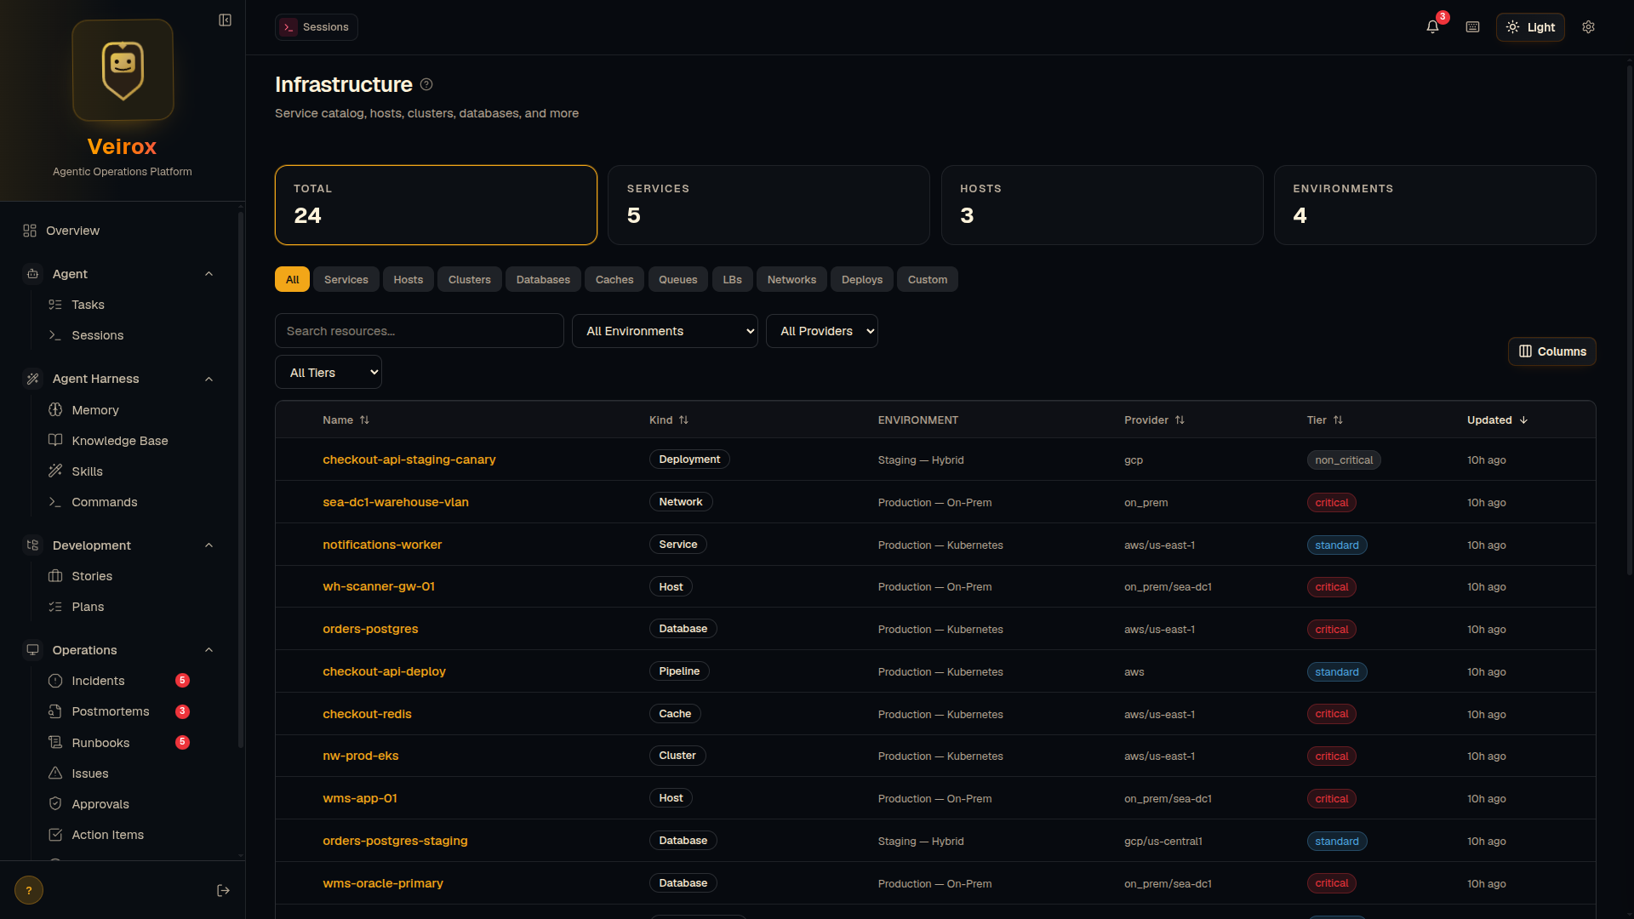Click the critical tier badge for checkout-redis
This screenshot has width=1634, height=919.
[x=1331, y=714]
